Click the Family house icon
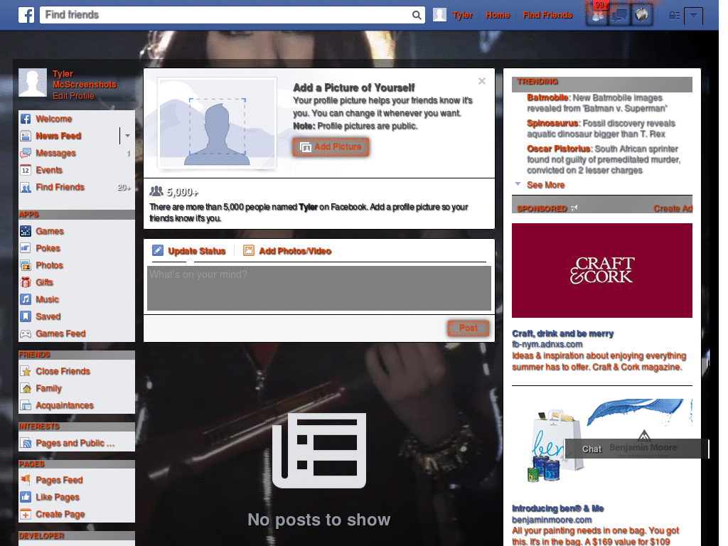 pos(26,389)
